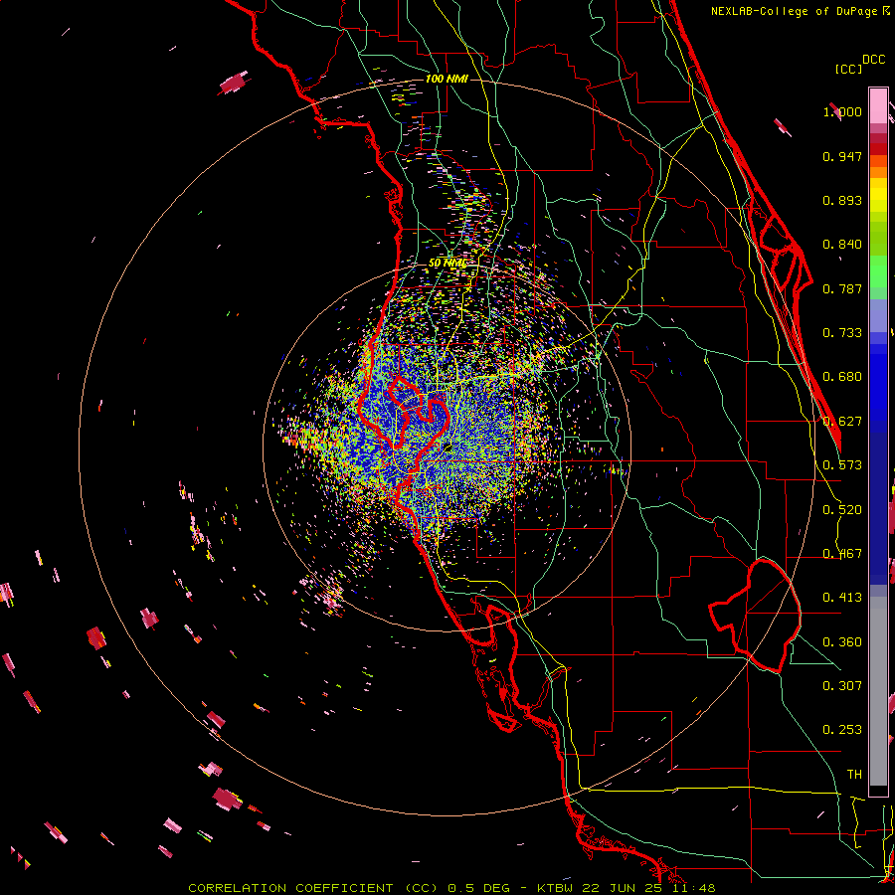Select the 0.840 color scale value
This screenshot has width=895, height=895.
tap(842, 245)
